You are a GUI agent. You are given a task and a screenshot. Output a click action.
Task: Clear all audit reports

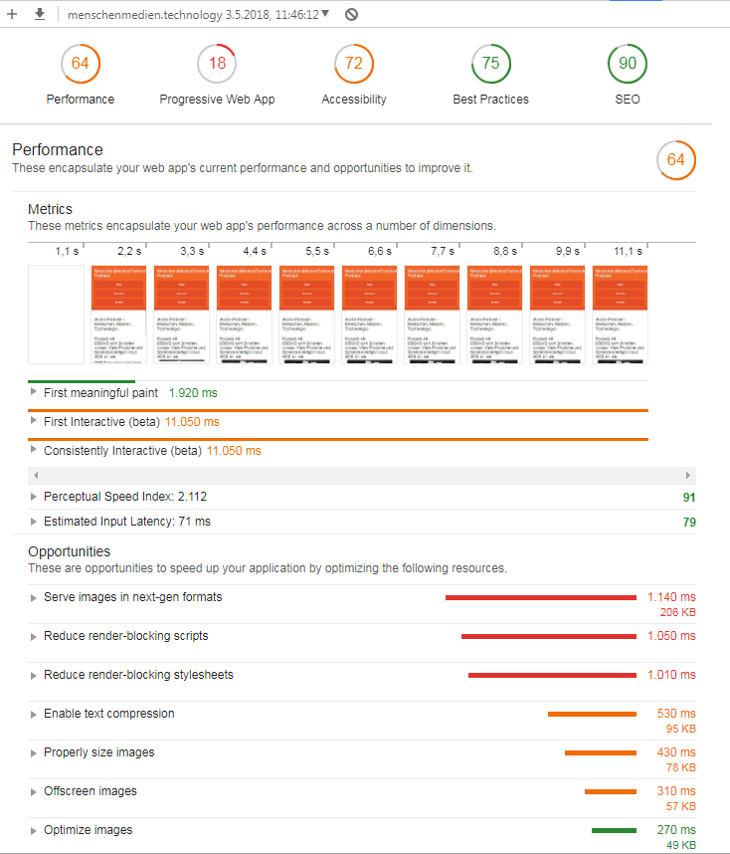coord(348,14)
